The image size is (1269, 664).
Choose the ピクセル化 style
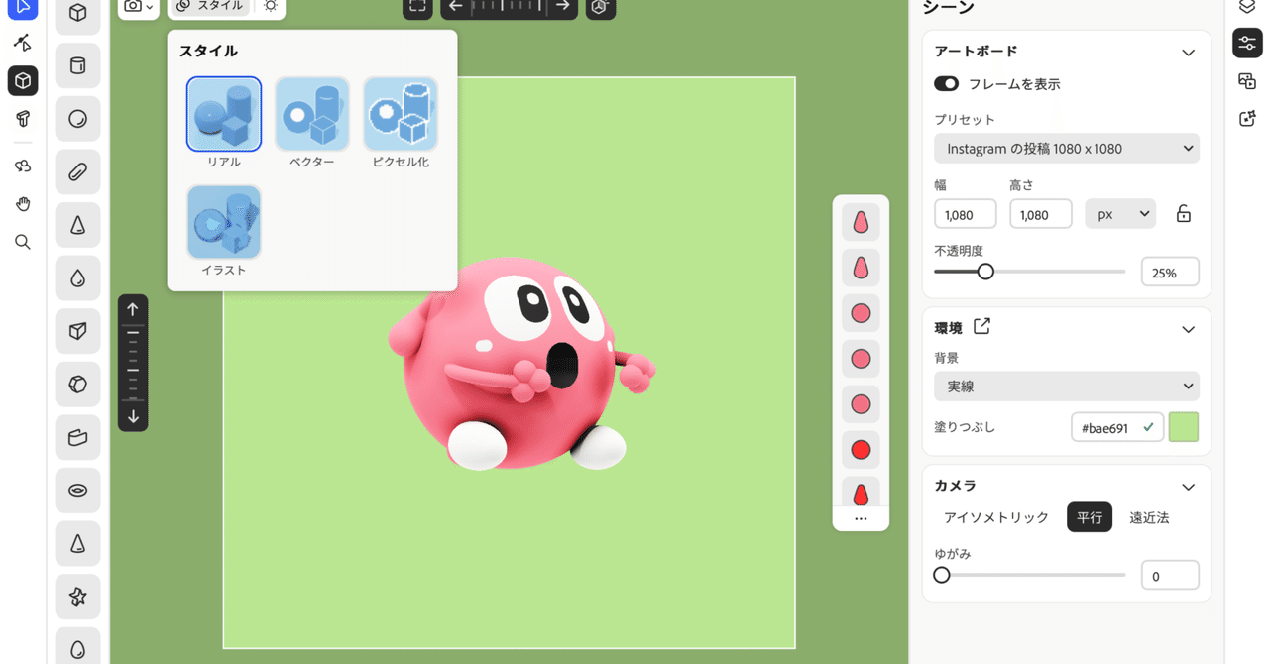(401, 114)
